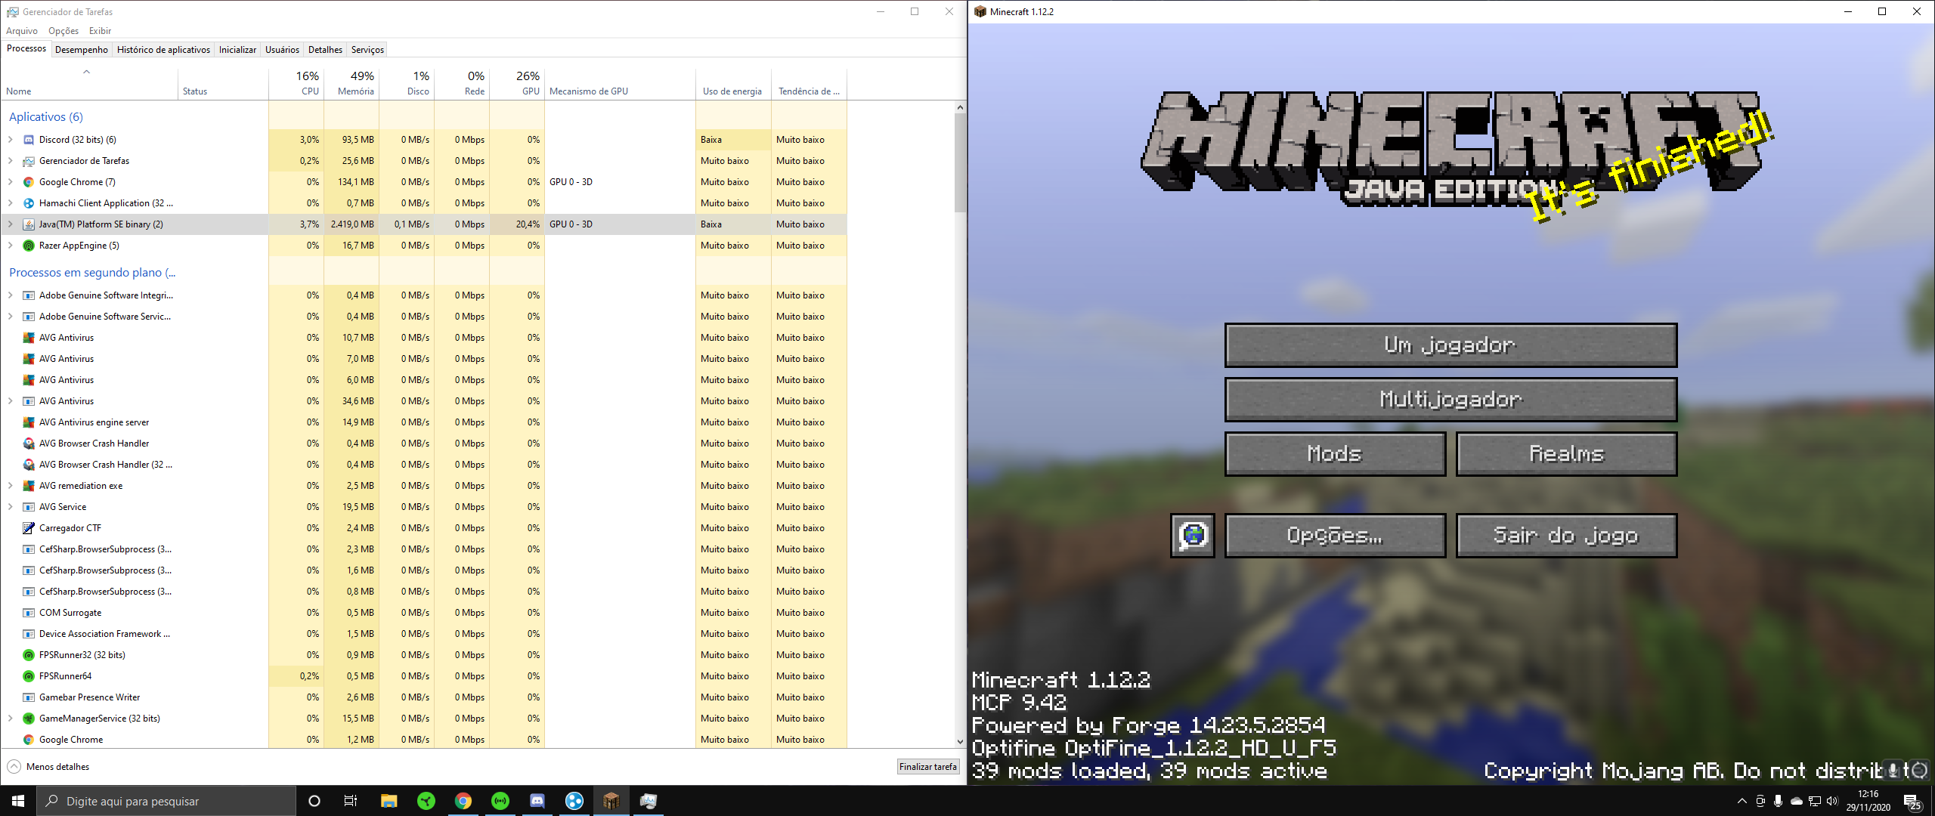Switch to the Serviços tab

[x=367, y=50]
